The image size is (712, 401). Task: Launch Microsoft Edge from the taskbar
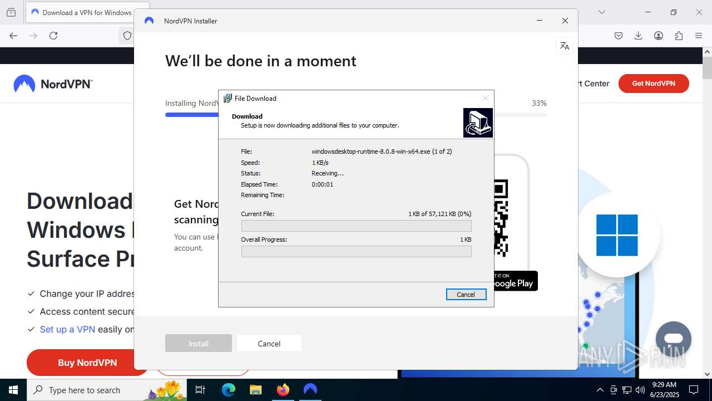coord(229,390)
